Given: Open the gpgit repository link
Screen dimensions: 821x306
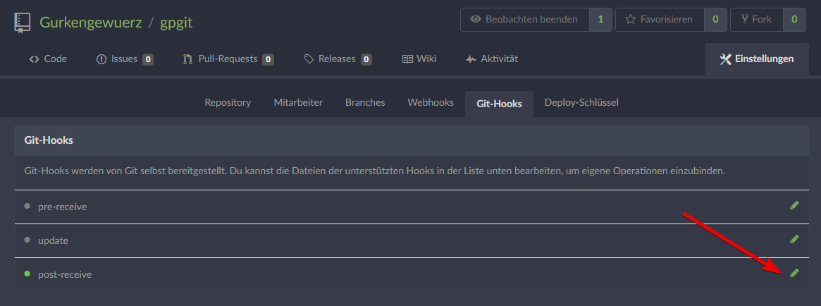Looking at the screenshot, I should tap(176, 22).
